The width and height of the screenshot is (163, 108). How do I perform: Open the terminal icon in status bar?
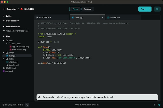[x=27, y=104]
